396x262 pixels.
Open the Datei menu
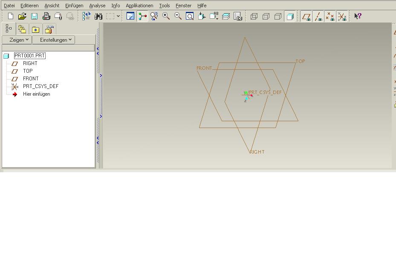pyautogui.click(x=9, y=6)
